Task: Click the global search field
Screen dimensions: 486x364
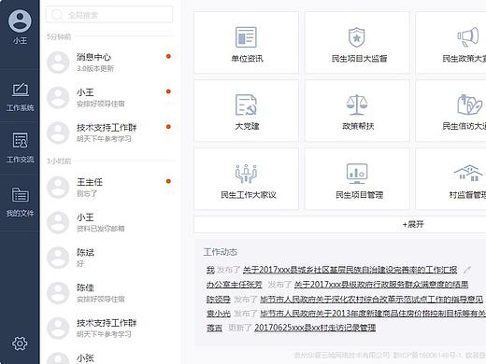Action: tap(109, 15)
